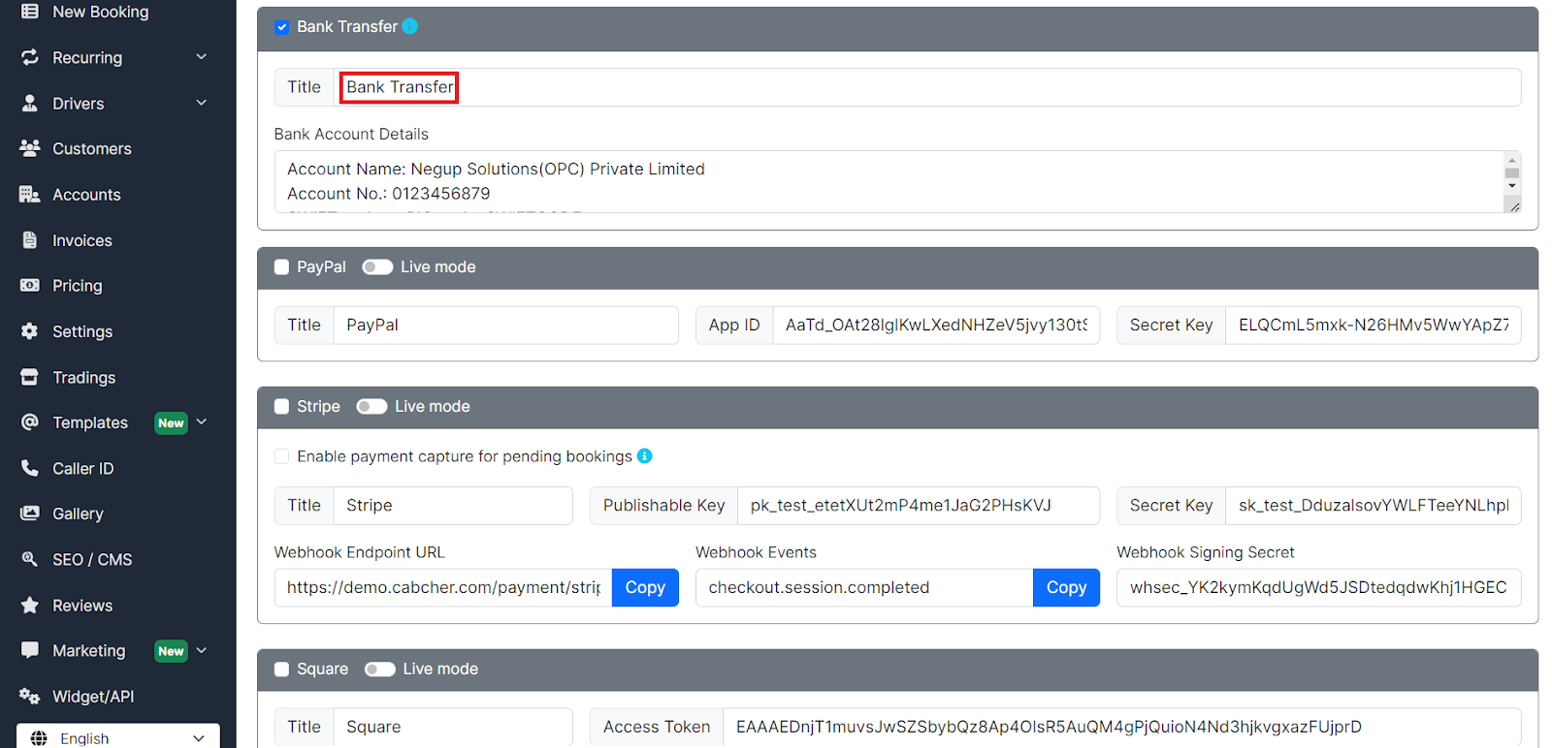
Task: Click the PayPal title field
Action: tap(506, 326)
